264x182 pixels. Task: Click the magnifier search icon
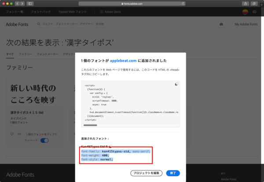[x=39, y=24]
